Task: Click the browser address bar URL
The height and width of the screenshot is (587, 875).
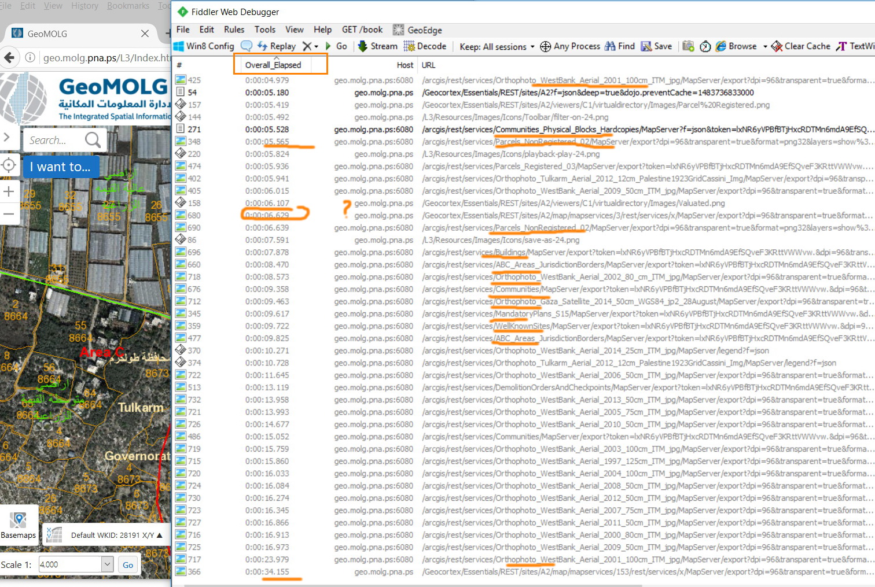Action: (x=106, y=58)
